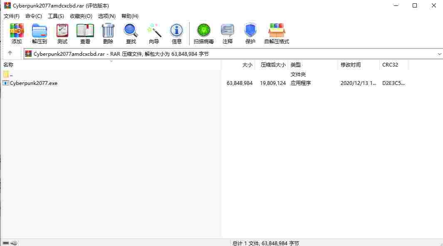Click the Add (添加) toolbar icon
Image resolution: width=443 pixels, height=246 pixels.
click(x=16, y=30)
